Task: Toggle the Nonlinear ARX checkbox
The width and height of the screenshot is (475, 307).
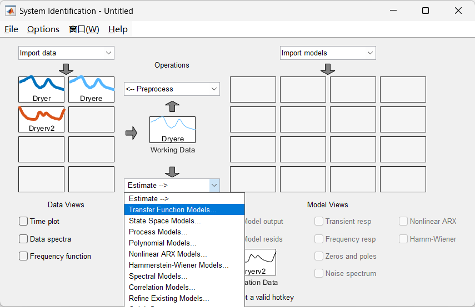Action: [x=403, y=221]
